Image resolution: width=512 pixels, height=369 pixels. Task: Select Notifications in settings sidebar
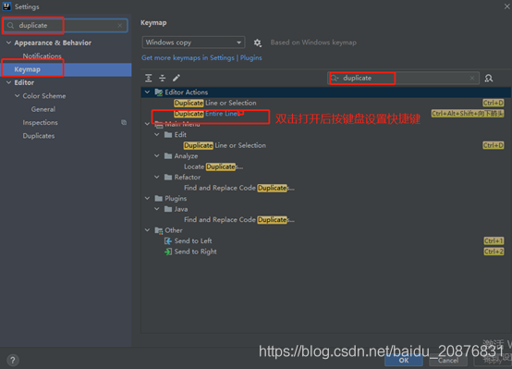[43, 55]
